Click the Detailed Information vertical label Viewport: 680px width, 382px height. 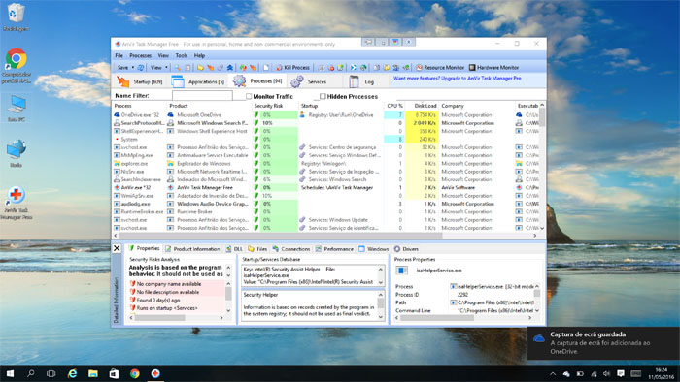tap(117, 301)
